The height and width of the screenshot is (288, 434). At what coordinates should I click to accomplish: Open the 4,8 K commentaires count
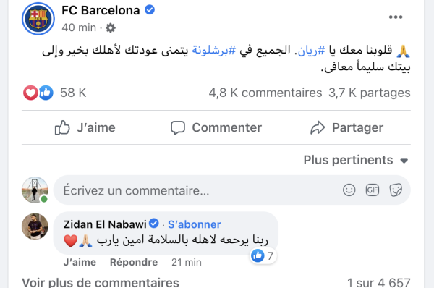[265, 93]
